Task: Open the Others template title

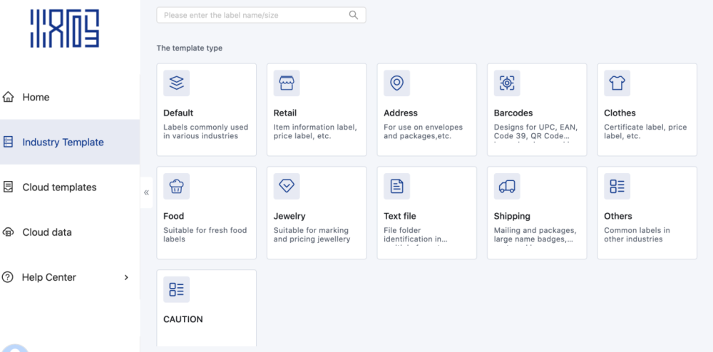Action: pyautogui.click(x=618, y=216)
